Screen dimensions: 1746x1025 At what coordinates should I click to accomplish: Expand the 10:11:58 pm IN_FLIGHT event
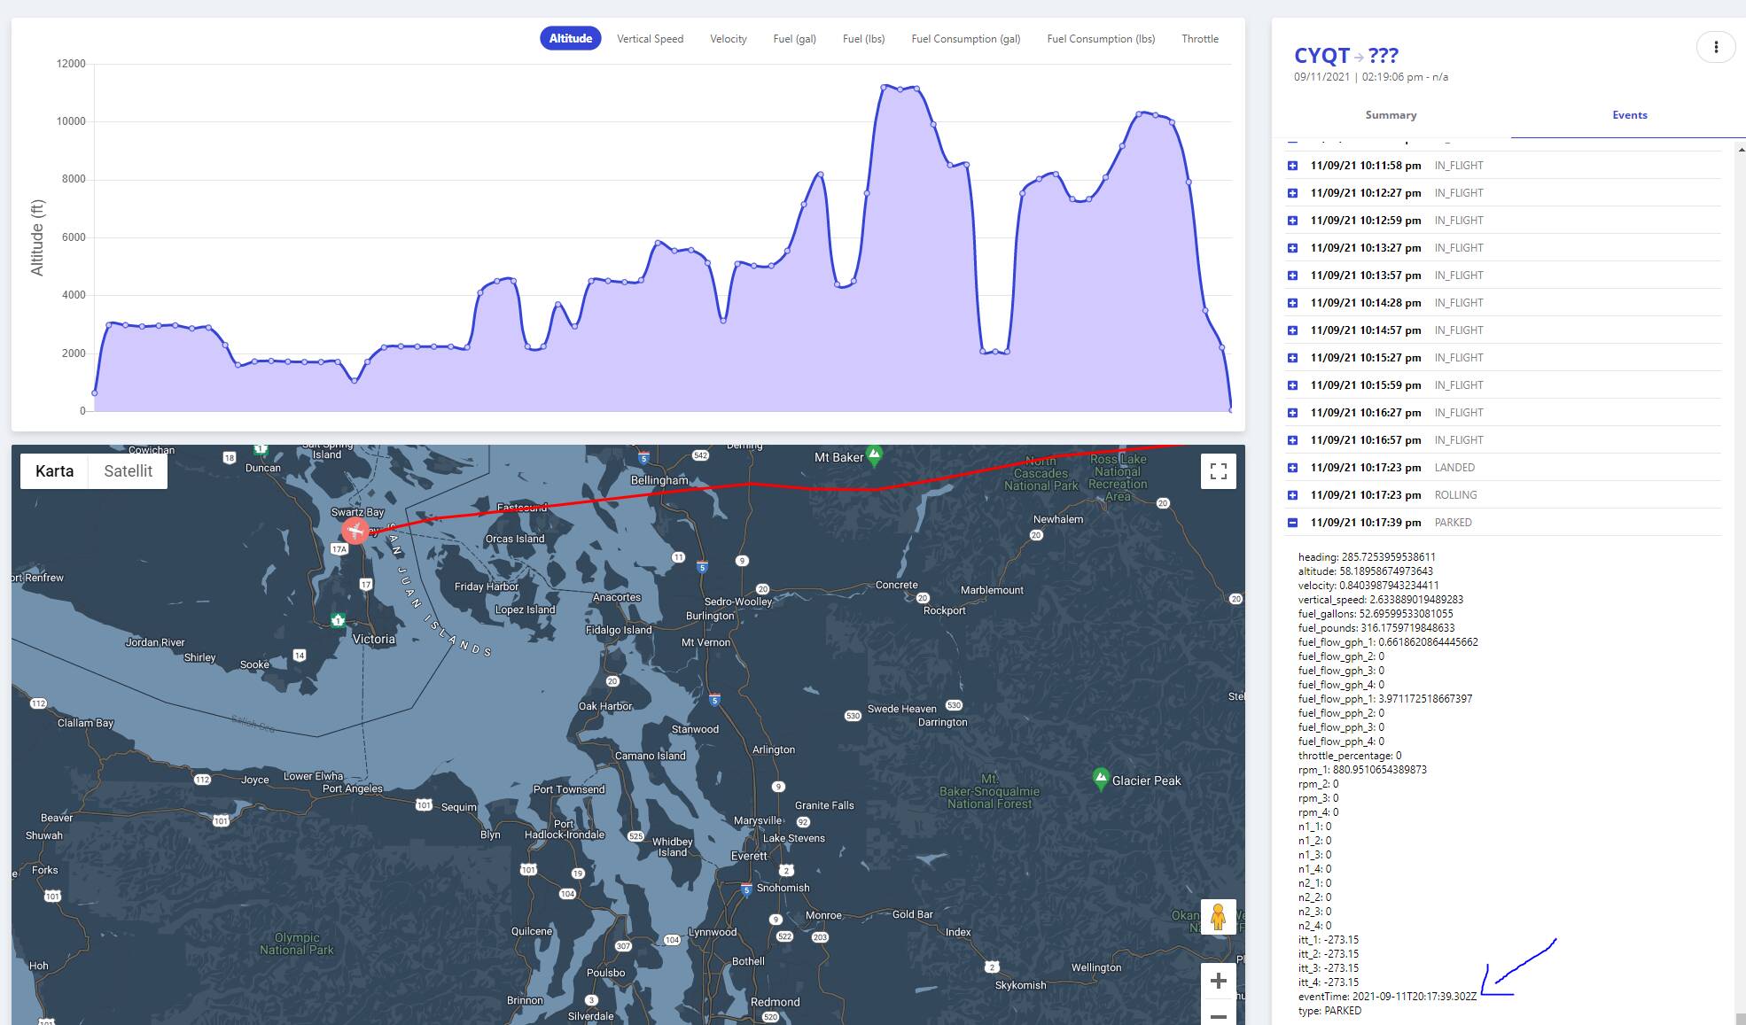click(1293, 165)
